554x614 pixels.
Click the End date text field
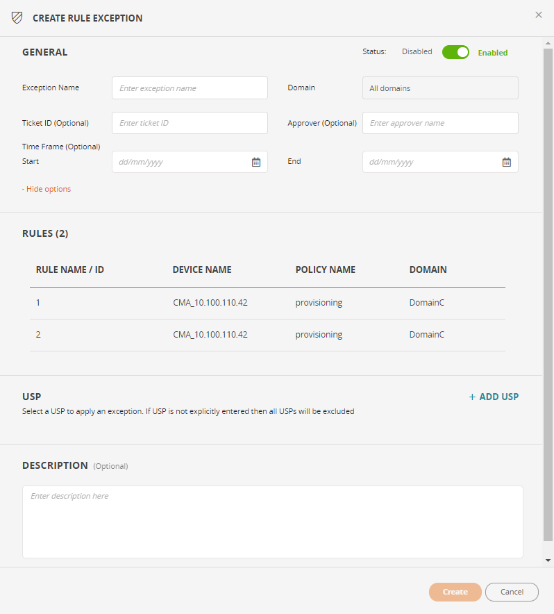(x=430, y=162)
